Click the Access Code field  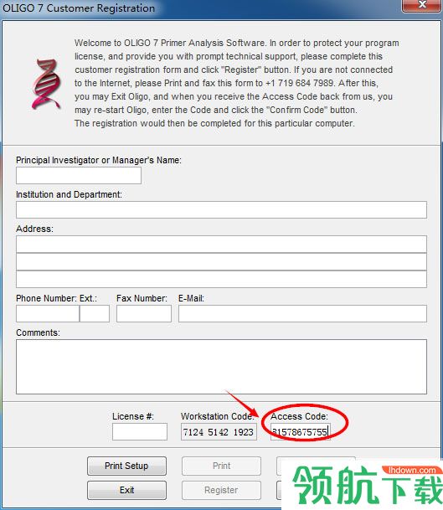tap(300, 431)
